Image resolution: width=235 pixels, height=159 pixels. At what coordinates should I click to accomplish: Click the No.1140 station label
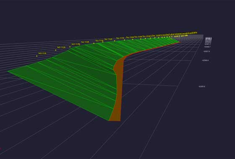85,42
